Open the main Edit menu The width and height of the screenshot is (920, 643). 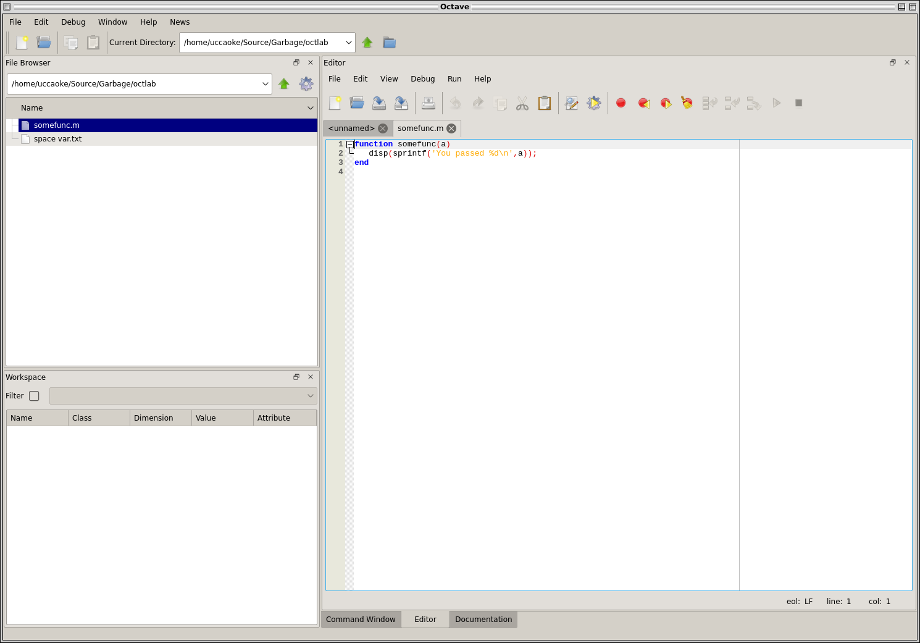tap(41, 22)
